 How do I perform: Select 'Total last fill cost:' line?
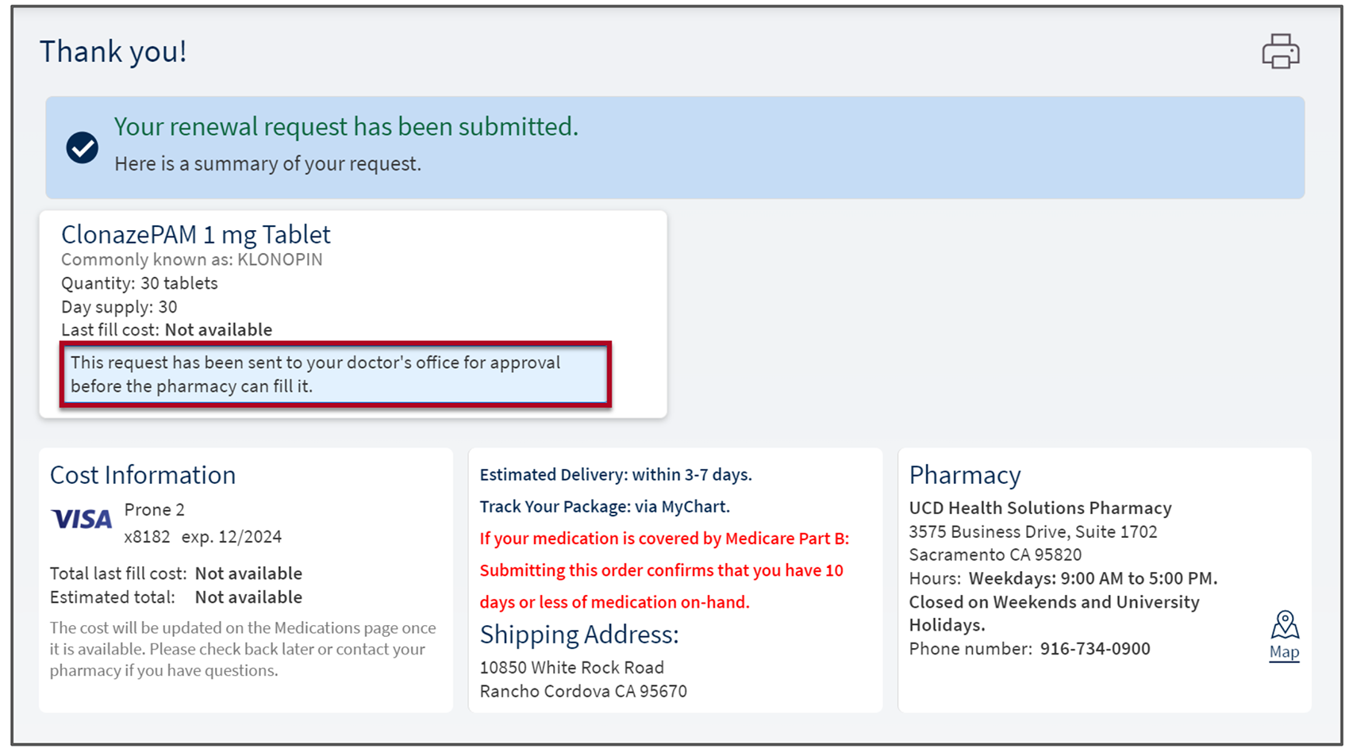coord(176,574)
